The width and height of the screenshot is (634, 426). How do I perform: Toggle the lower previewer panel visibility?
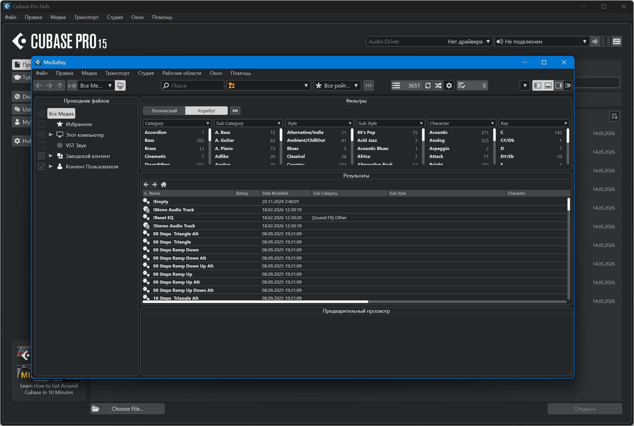(x=548, y=86)
